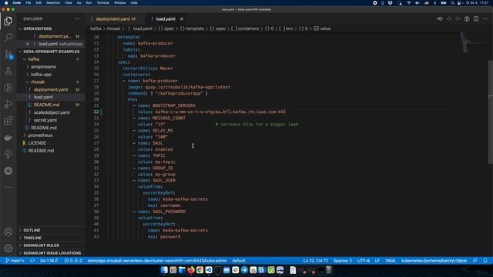Click Spaces: 2 indentation setting

click(x=343, y=261)
